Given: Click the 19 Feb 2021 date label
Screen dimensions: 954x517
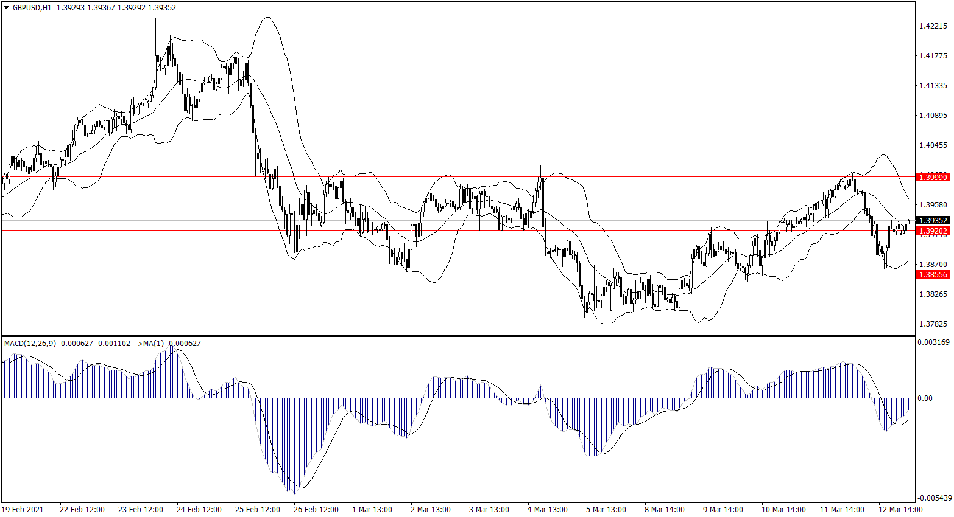Looking at the screenshot, I should click(x=23, y=510).
